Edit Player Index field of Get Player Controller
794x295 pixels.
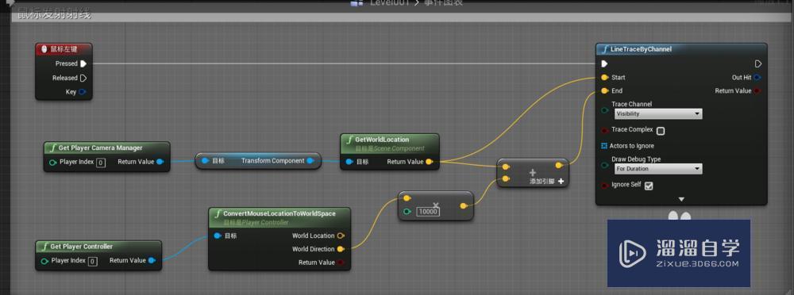coord(92,261)
